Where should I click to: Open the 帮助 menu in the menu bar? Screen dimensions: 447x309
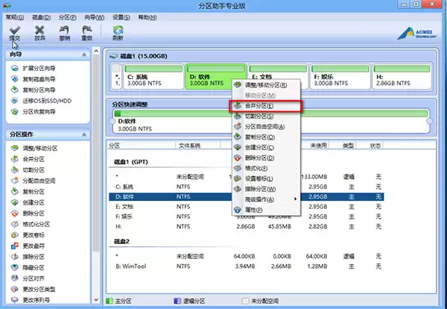point(147,16)
